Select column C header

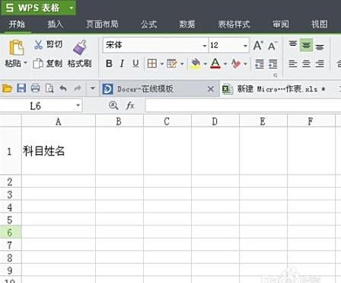[167, 121]
